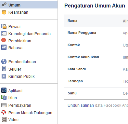This screenshot has width=128, height=124.
Task: Edit the Suhu setting row
Action: point(96,93)
